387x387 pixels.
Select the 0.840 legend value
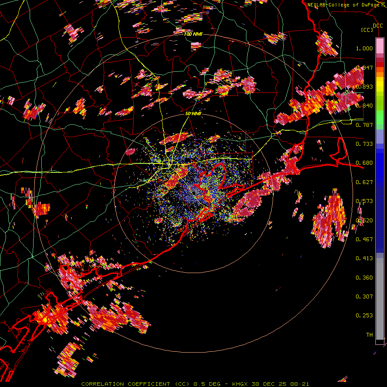(x=364, y=106)
